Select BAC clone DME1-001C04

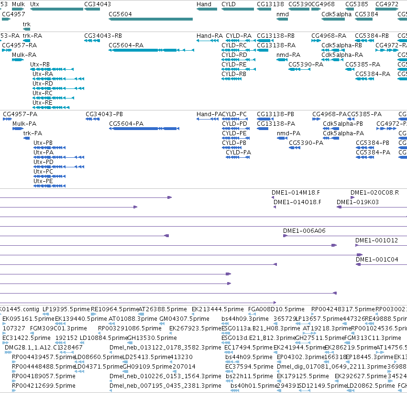click(x=381, y=265)
